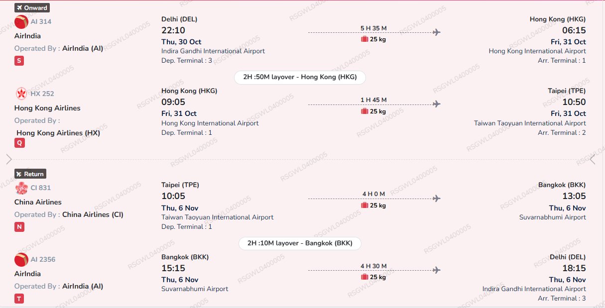Click the right-edge chevron arrow

pyautogui.click(x=593, y=159)
